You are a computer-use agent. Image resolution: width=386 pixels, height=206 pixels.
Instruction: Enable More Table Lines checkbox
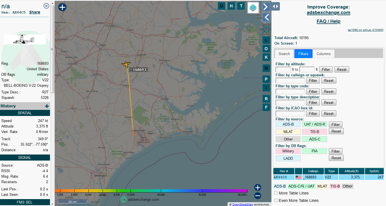[276, 193]
